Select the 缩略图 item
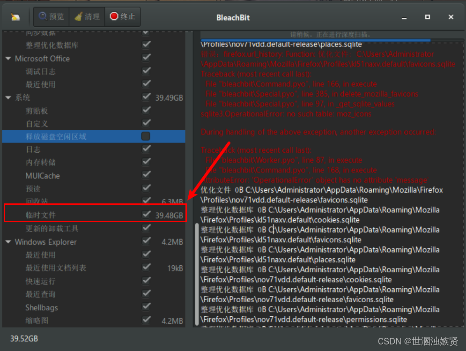The image size is (466, 351). (37, 321)
